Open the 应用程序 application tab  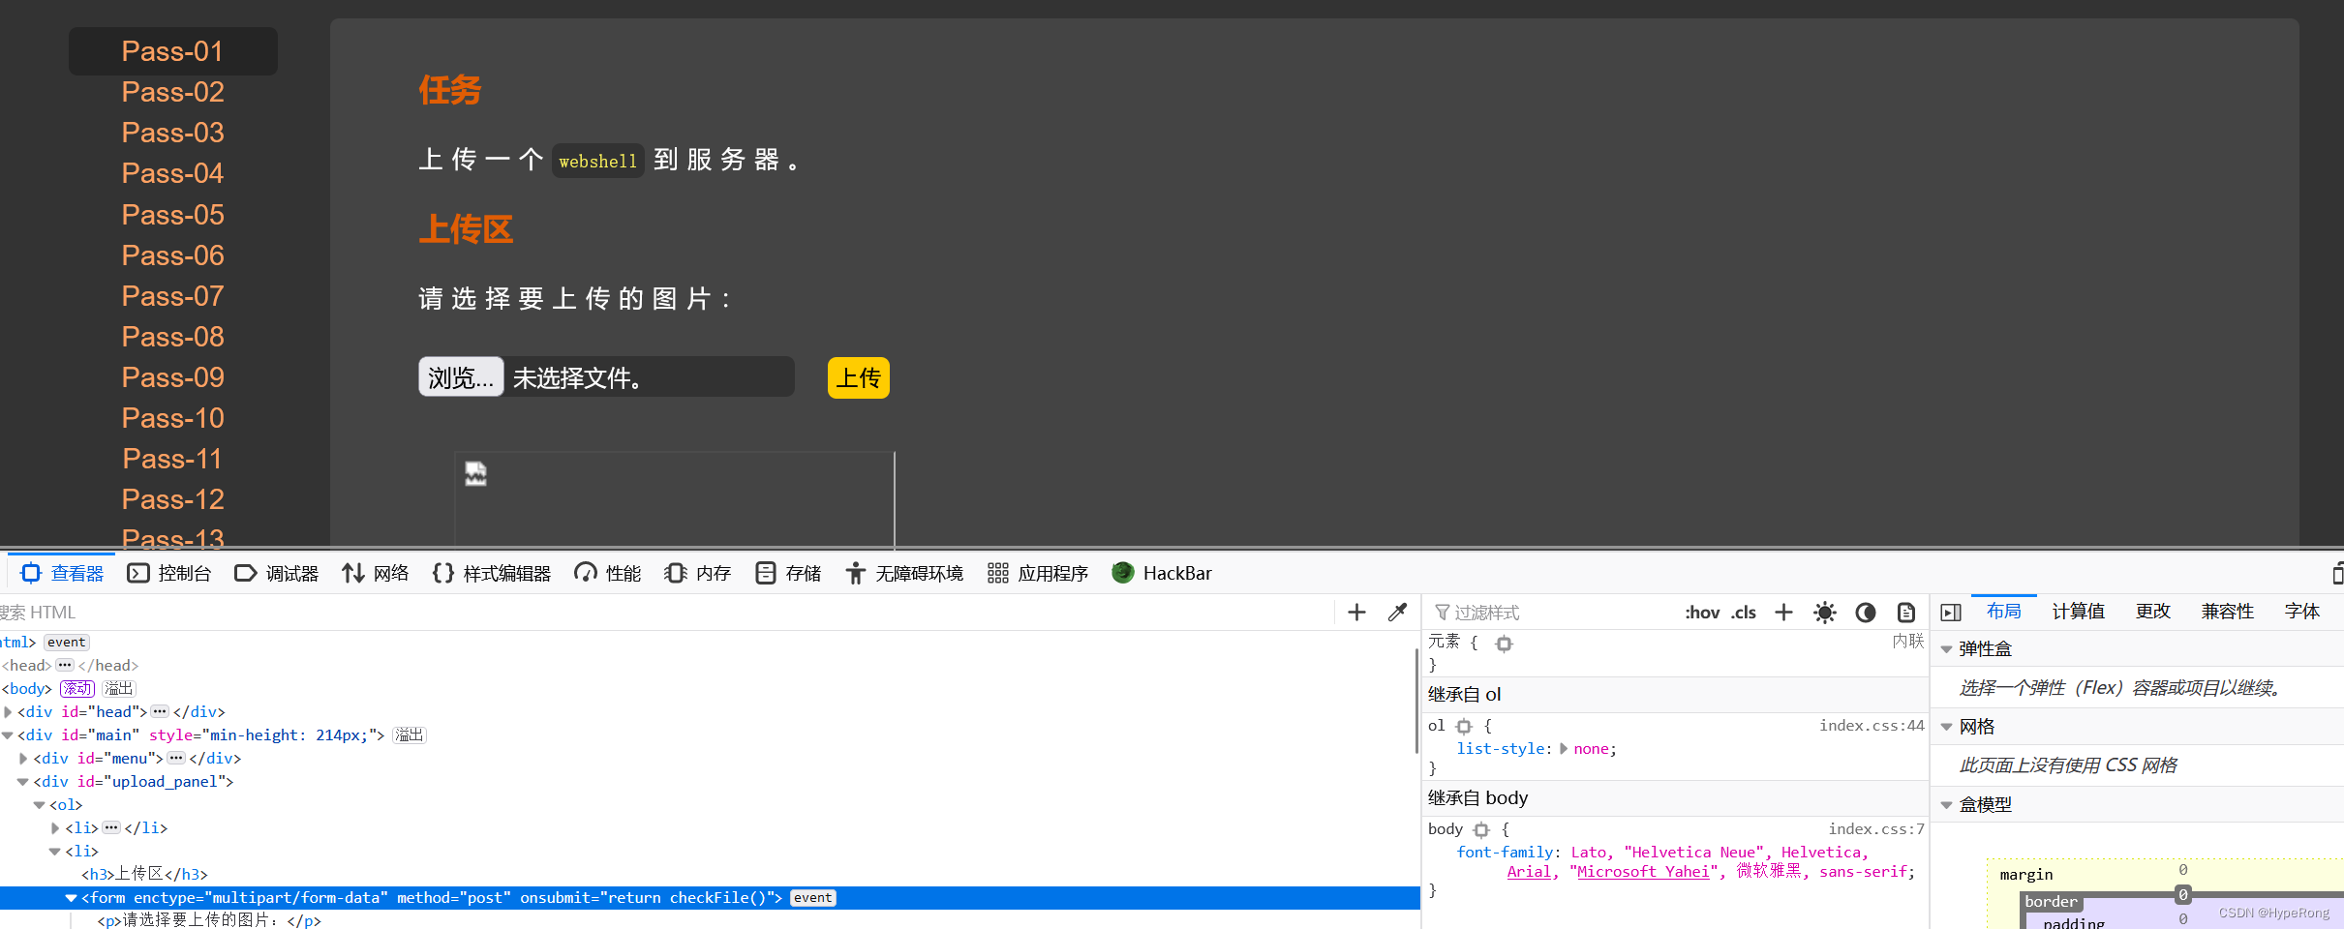[x=1038, y=573]
